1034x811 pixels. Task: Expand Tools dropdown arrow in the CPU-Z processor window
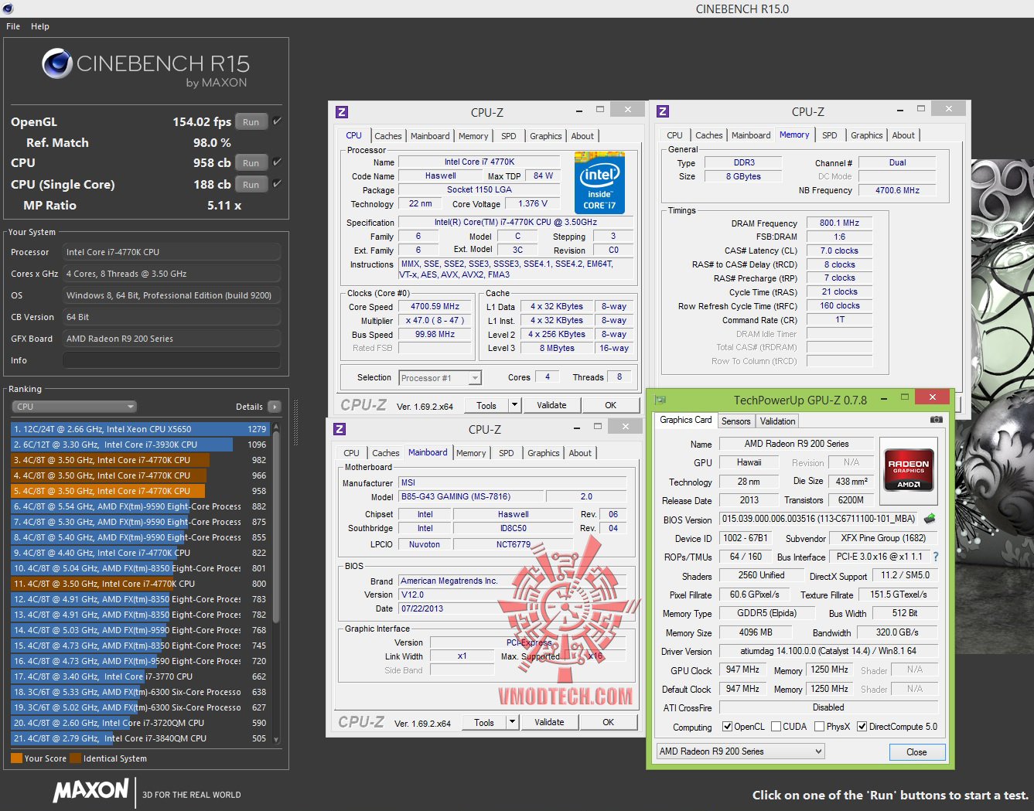coord(514,405)
